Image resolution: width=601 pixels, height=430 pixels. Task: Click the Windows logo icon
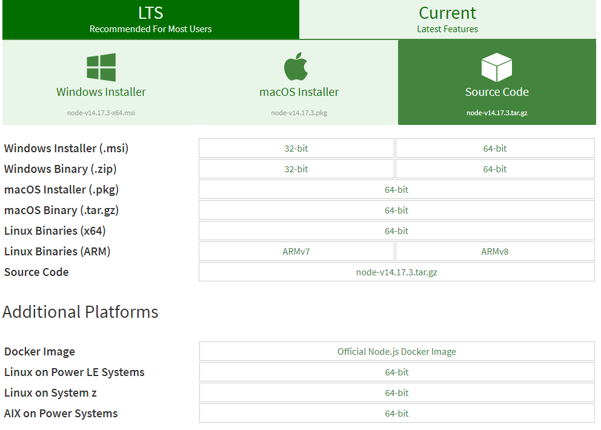pyautogui.click(x=101, y=67)
